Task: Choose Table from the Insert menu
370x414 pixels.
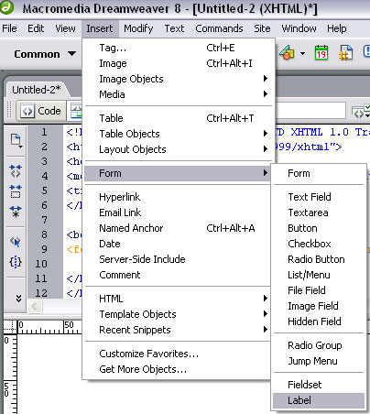Action: (x=179, y=118)
